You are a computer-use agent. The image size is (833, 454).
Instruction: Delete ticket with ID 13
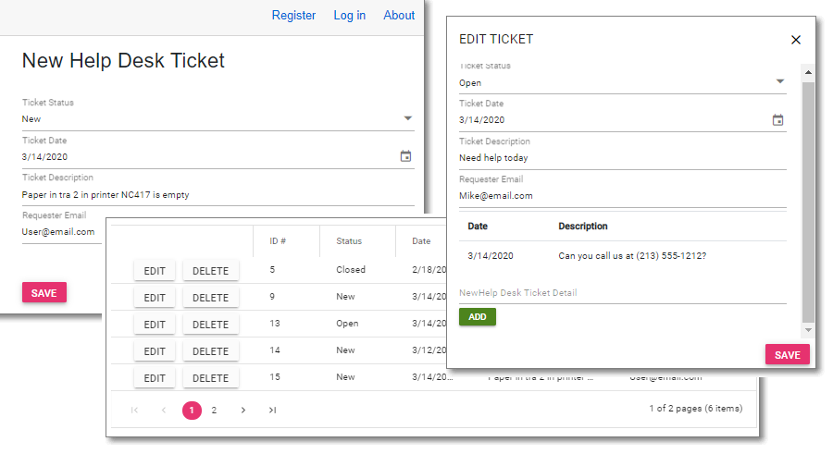210,325
